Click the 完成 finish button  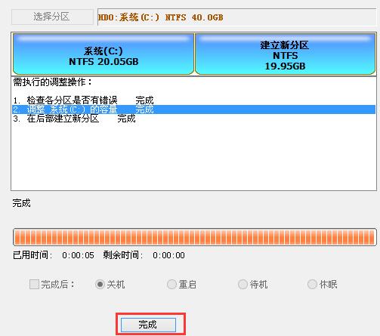[x=148, y=325]
